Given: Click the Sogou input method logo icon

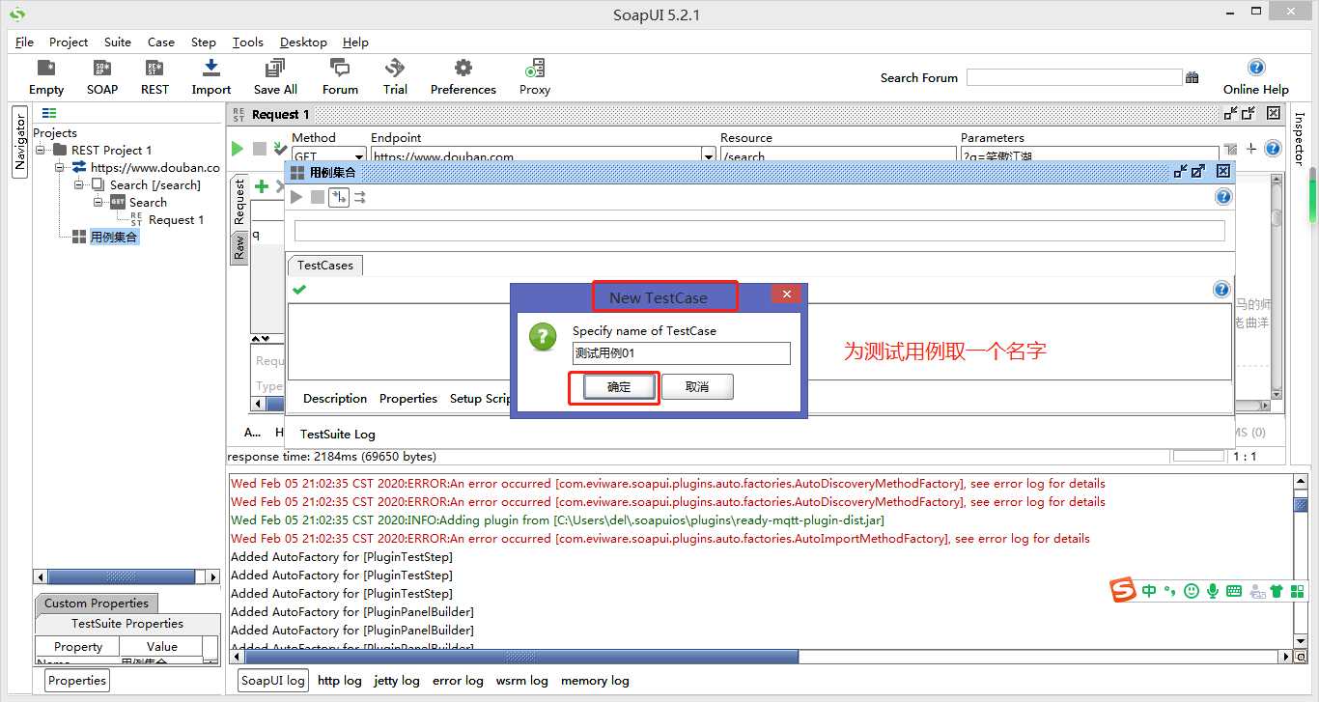Looking at the screenshot, I should pos(1122,590).
